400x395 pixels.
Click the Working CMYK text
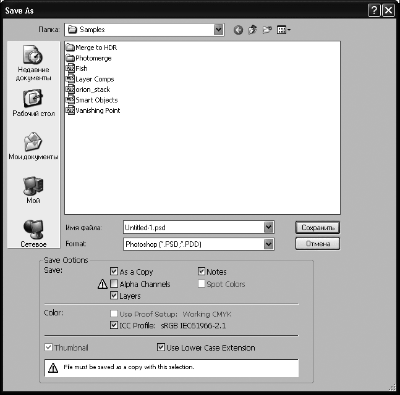click(207, 314)
